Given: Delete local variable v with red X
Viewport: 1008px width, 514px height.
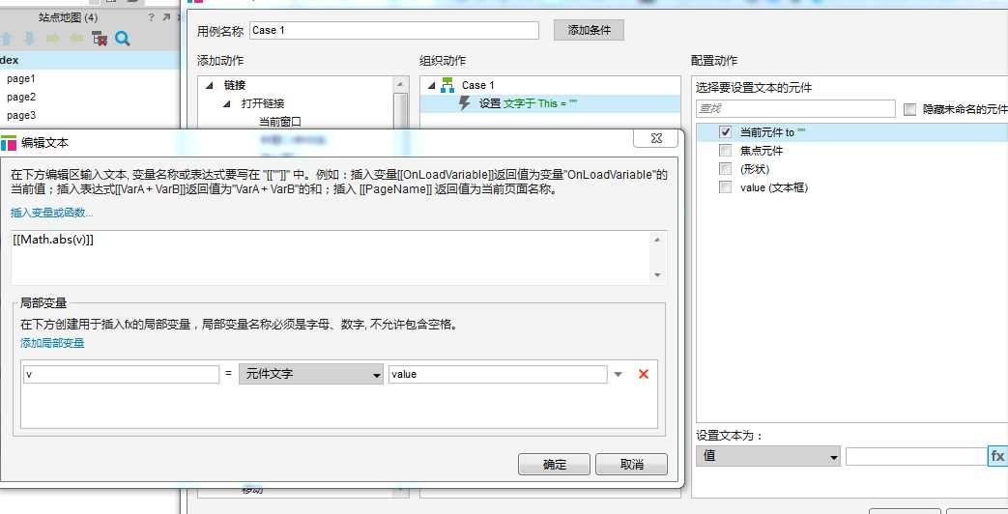Looking at the screenshot, I should (x=643, y=374).
